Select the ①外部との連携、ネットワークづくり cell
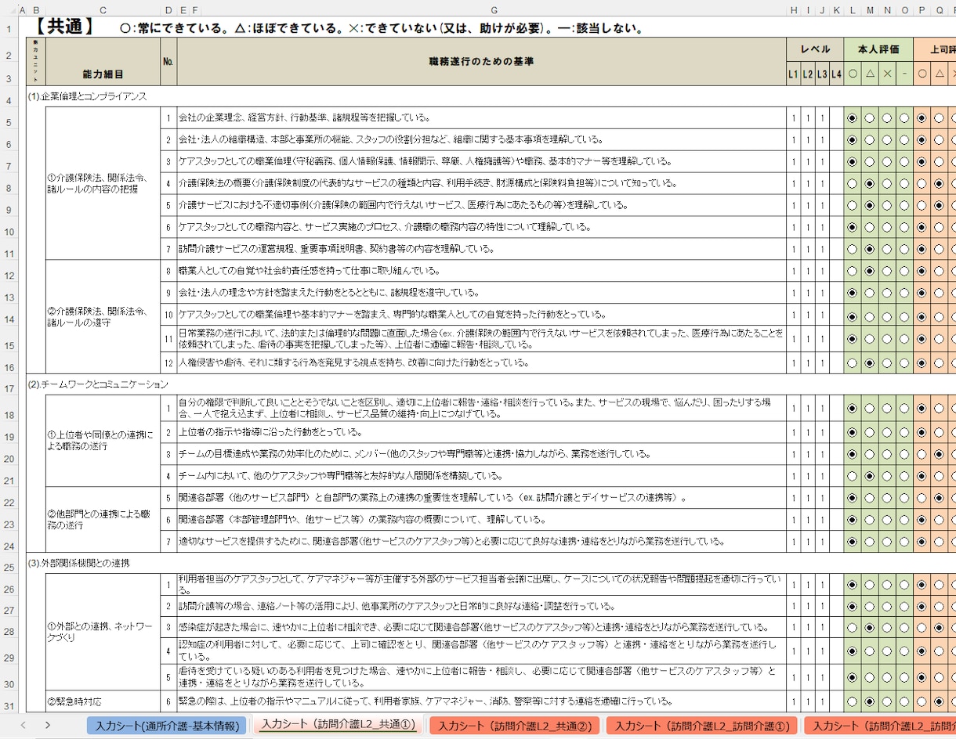Viewport: 956px width, 739px height. coord(103,632)
